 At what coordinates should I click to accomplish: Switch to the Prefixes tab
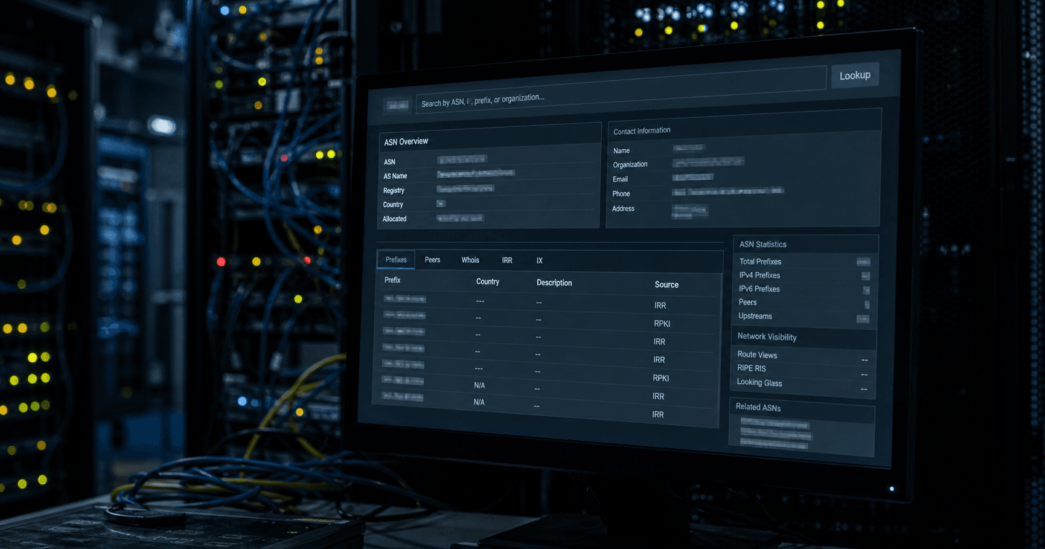click(x=396, y=260)
